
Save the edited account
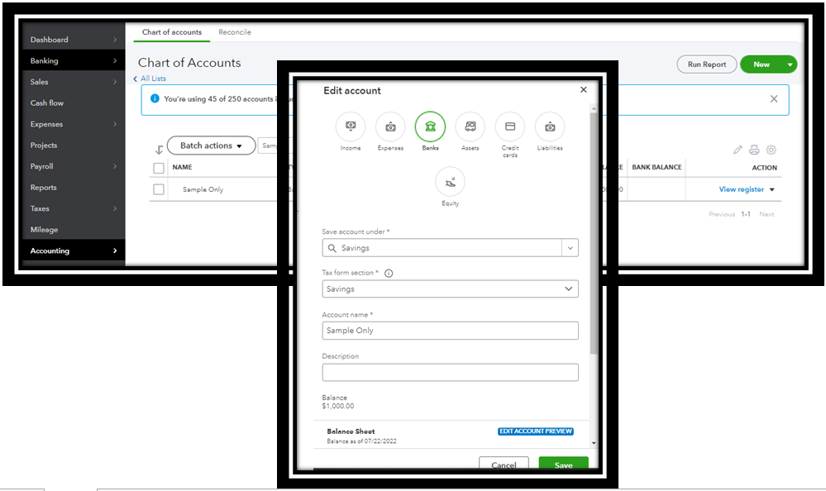(x=564, y=464)
